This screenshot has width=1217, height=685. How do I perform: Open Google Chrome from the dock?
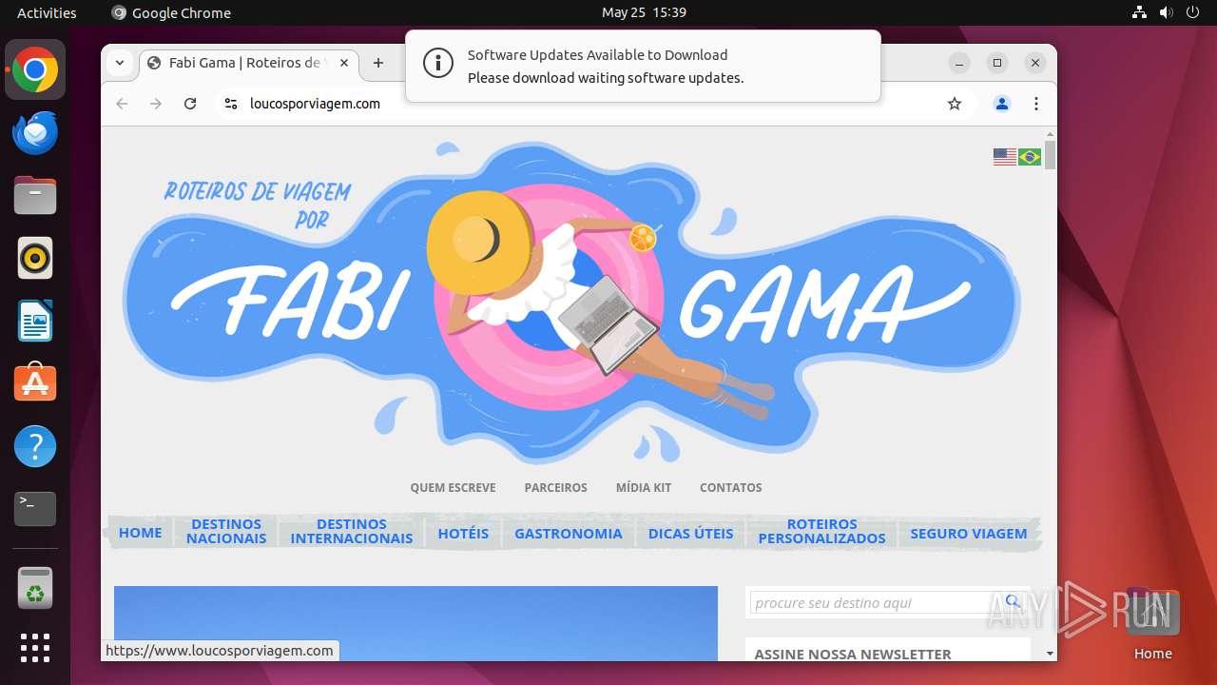pos(35,69)
